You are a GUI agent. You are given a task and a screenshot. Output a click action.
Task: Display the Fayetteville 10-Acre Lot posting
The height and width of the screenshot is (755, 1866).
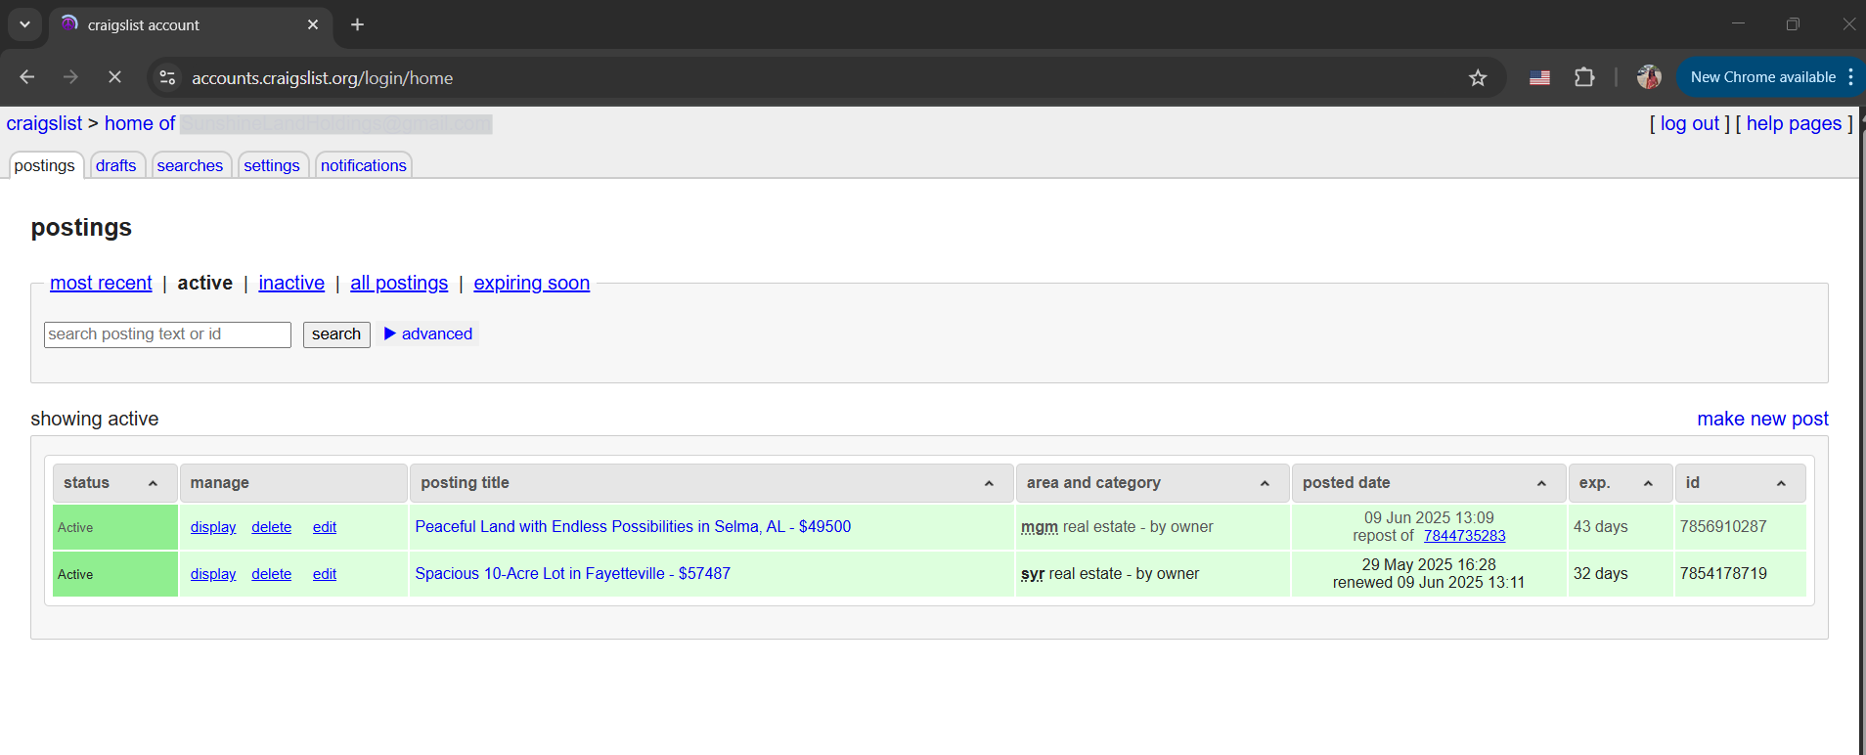(213, 574)
